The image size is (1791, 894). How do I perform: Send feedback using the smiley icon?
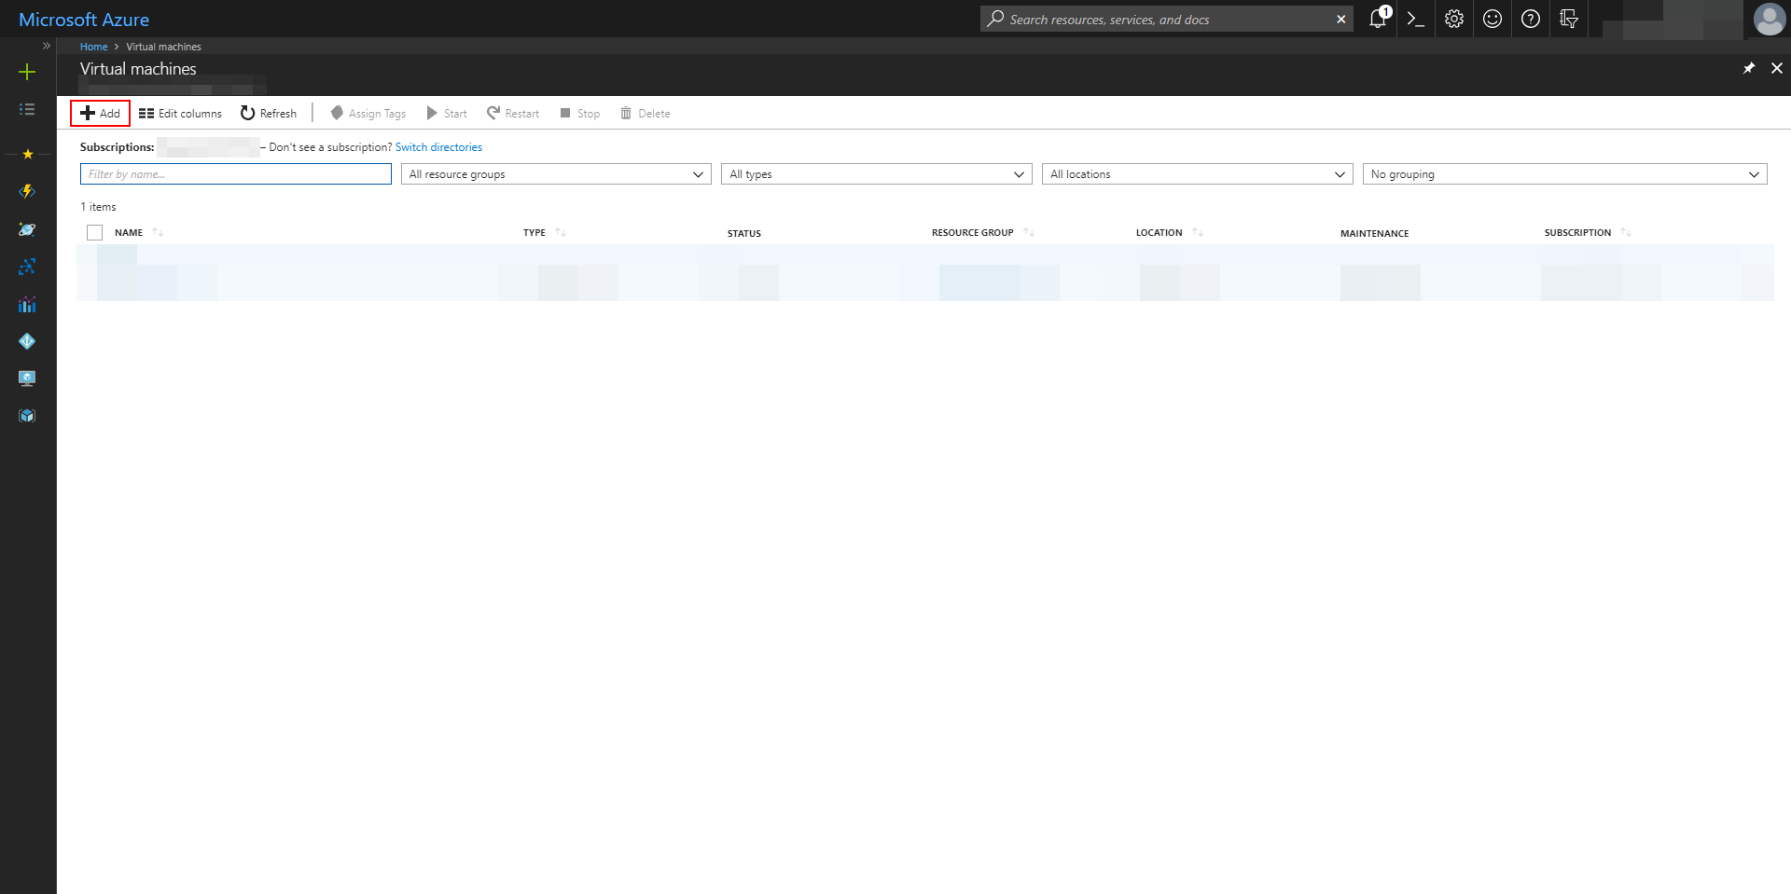tap(1491, 19)
